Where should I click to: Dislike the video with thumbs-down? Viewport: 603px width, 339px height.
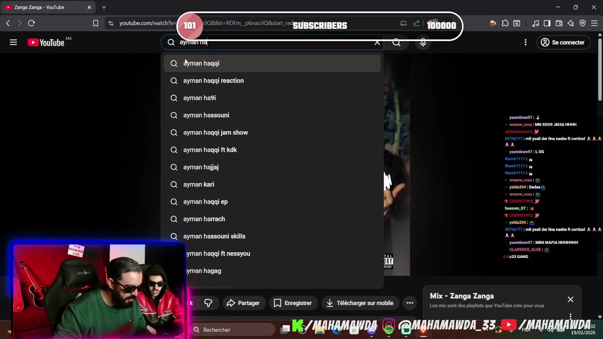coord(208,303)
